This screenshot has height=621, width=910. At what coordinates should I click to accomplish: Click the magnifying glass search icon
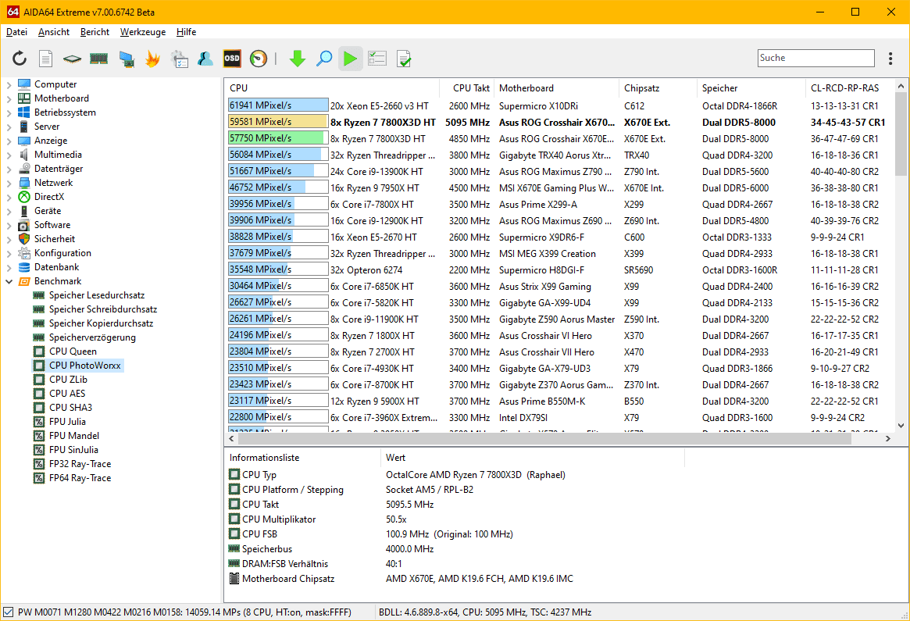324,58
